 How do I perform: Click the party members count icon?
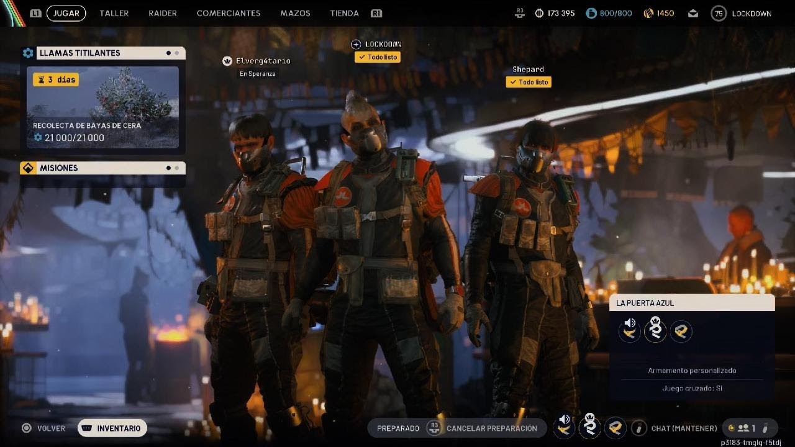tap(743, 428)
